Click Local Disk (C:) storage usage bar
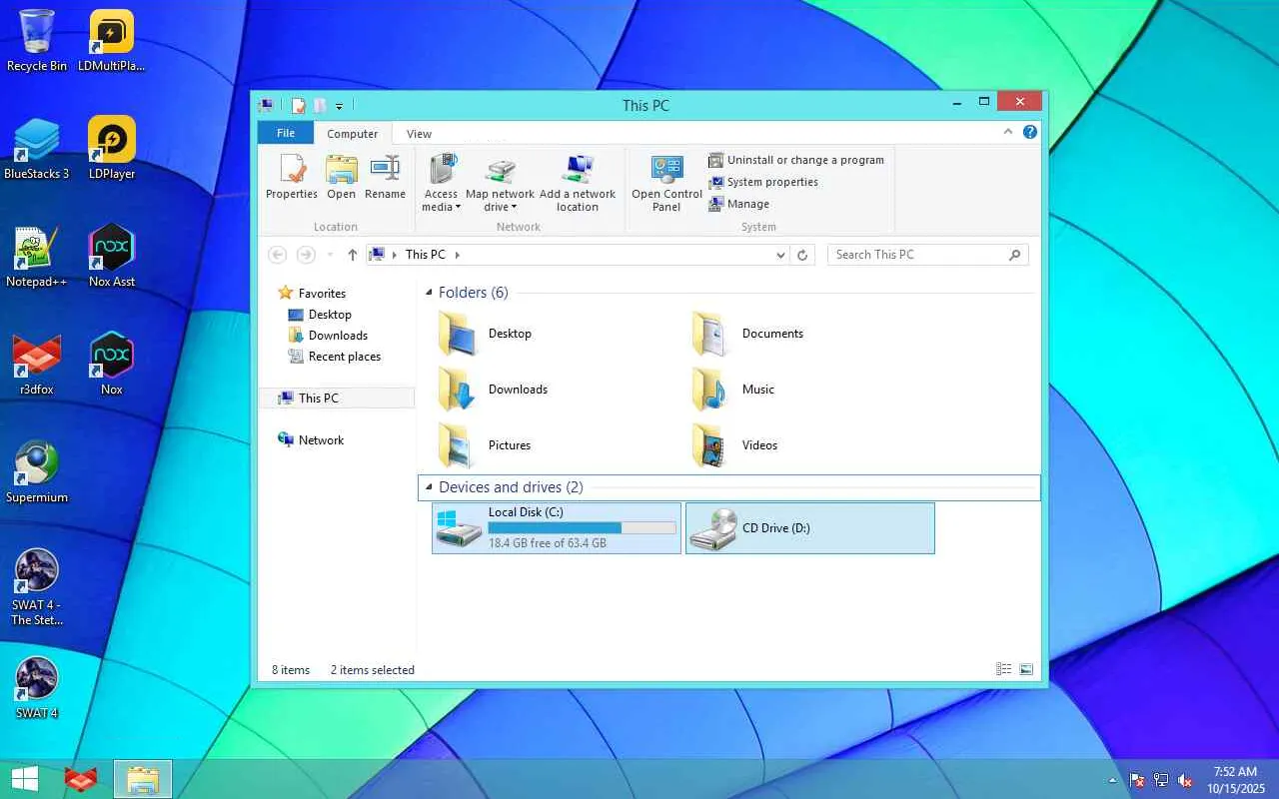 [x=582, y=528]
